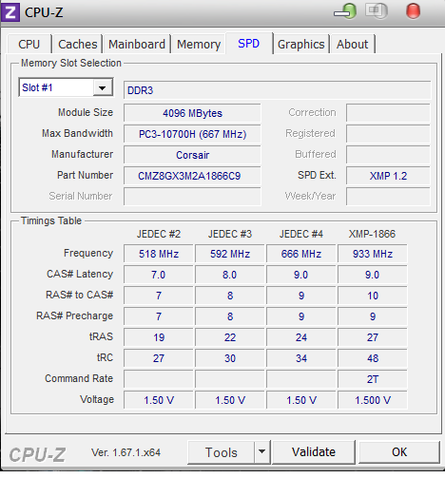The image size is (445, 478).
Task: Switch to the CPU tab
Action: pos(29,44)
